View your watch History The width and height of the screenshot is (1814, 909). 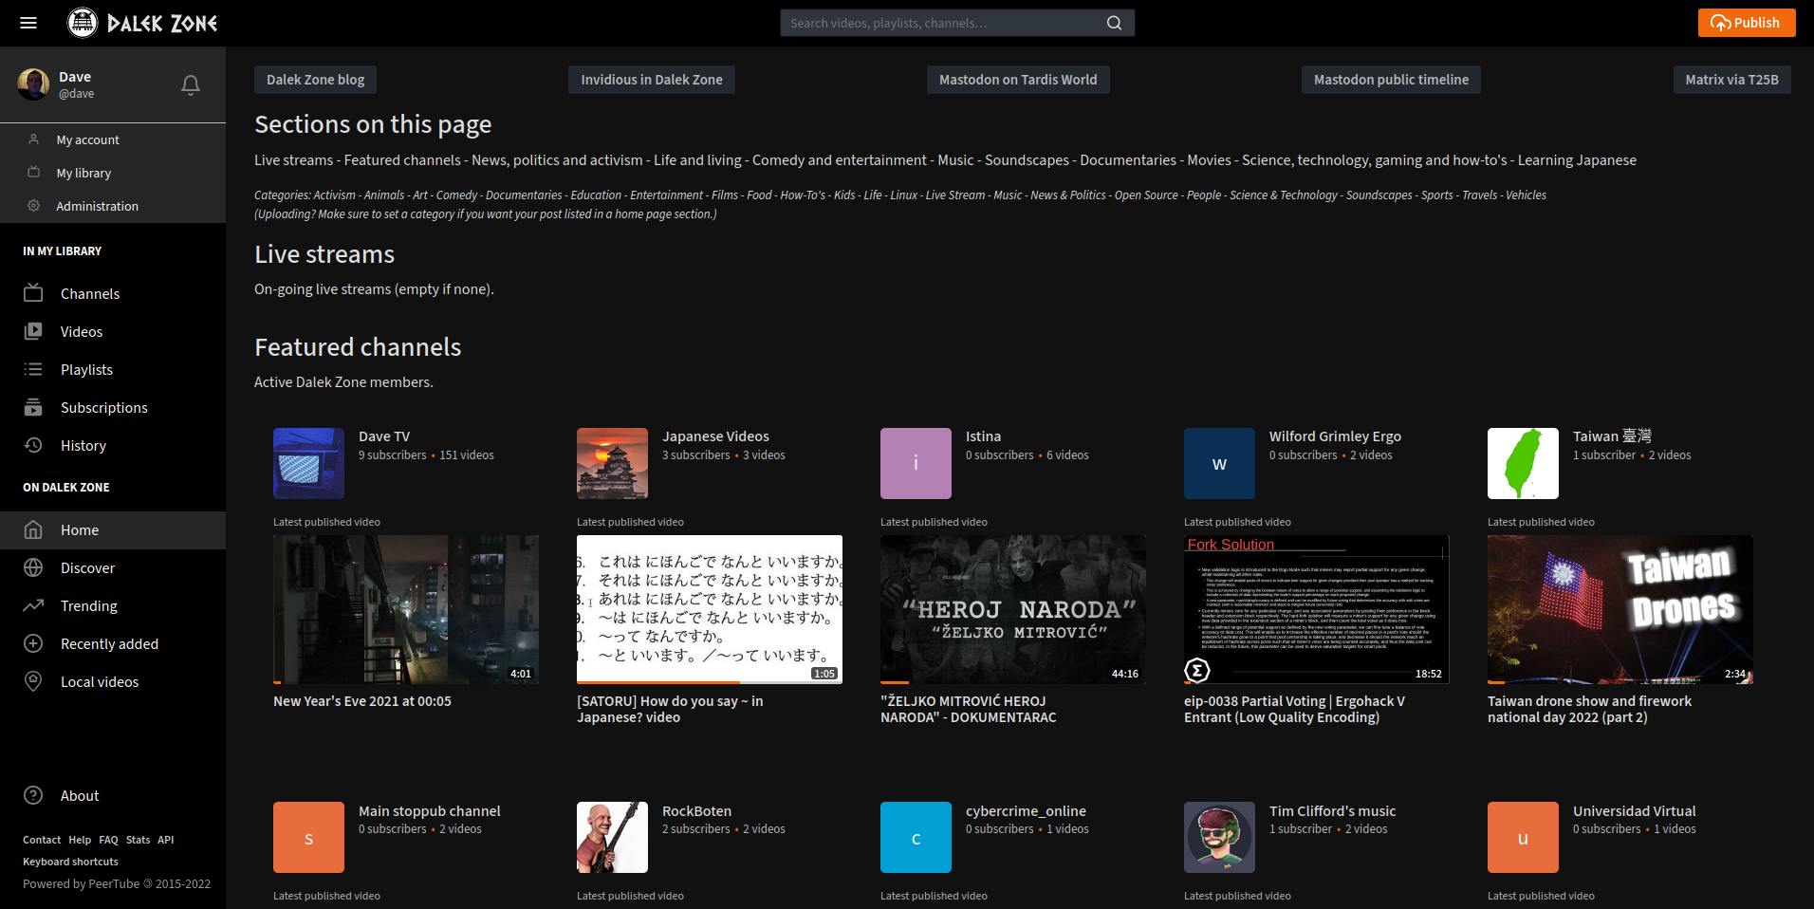pyautogui.click(x=83, y=445)
